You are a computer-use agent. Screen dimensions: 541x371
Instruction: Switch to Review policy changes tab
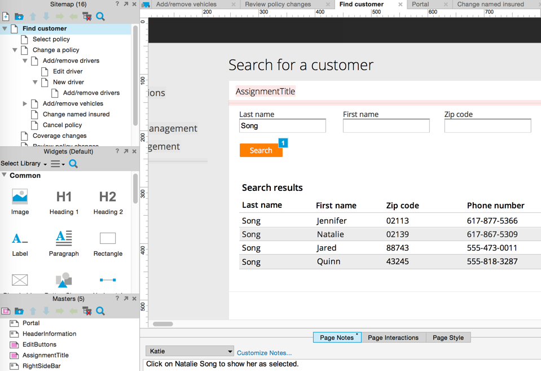[x=278, y=4]
